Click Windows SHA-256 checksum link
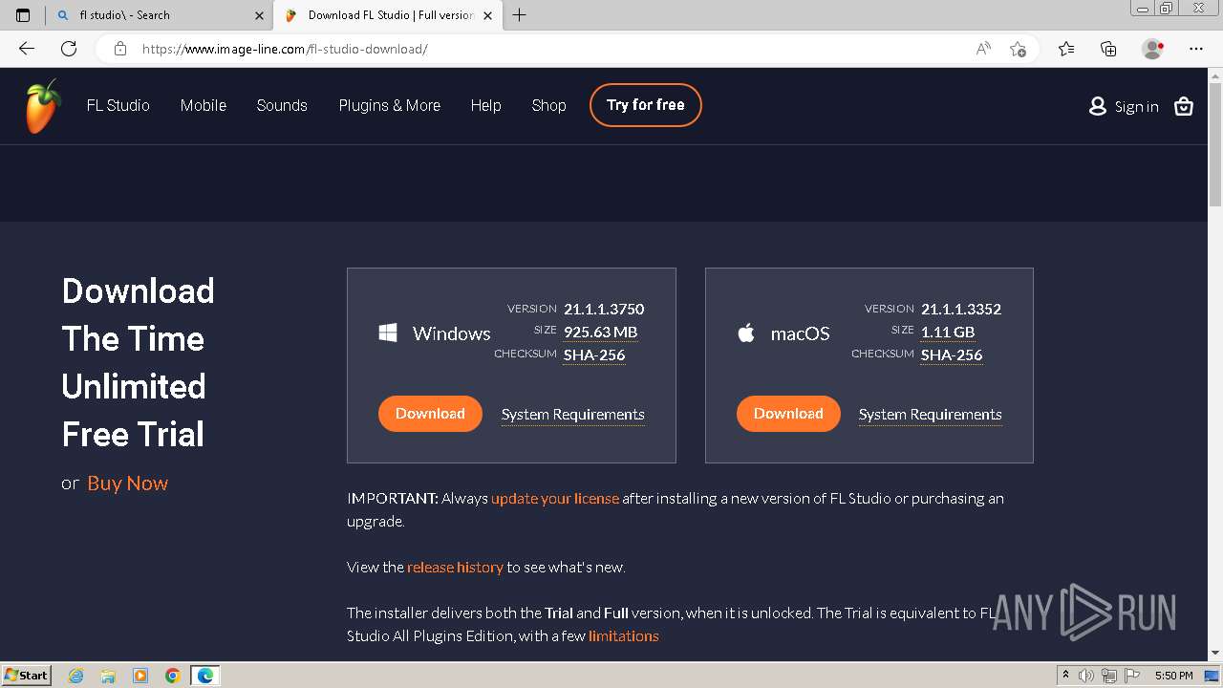The height and width of the screenshot is (688, 1223). point(594,355)
